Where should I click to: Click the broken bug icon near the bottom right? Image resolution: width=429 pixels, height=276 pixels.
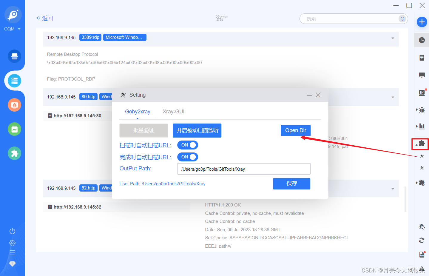tap(422, 226)
